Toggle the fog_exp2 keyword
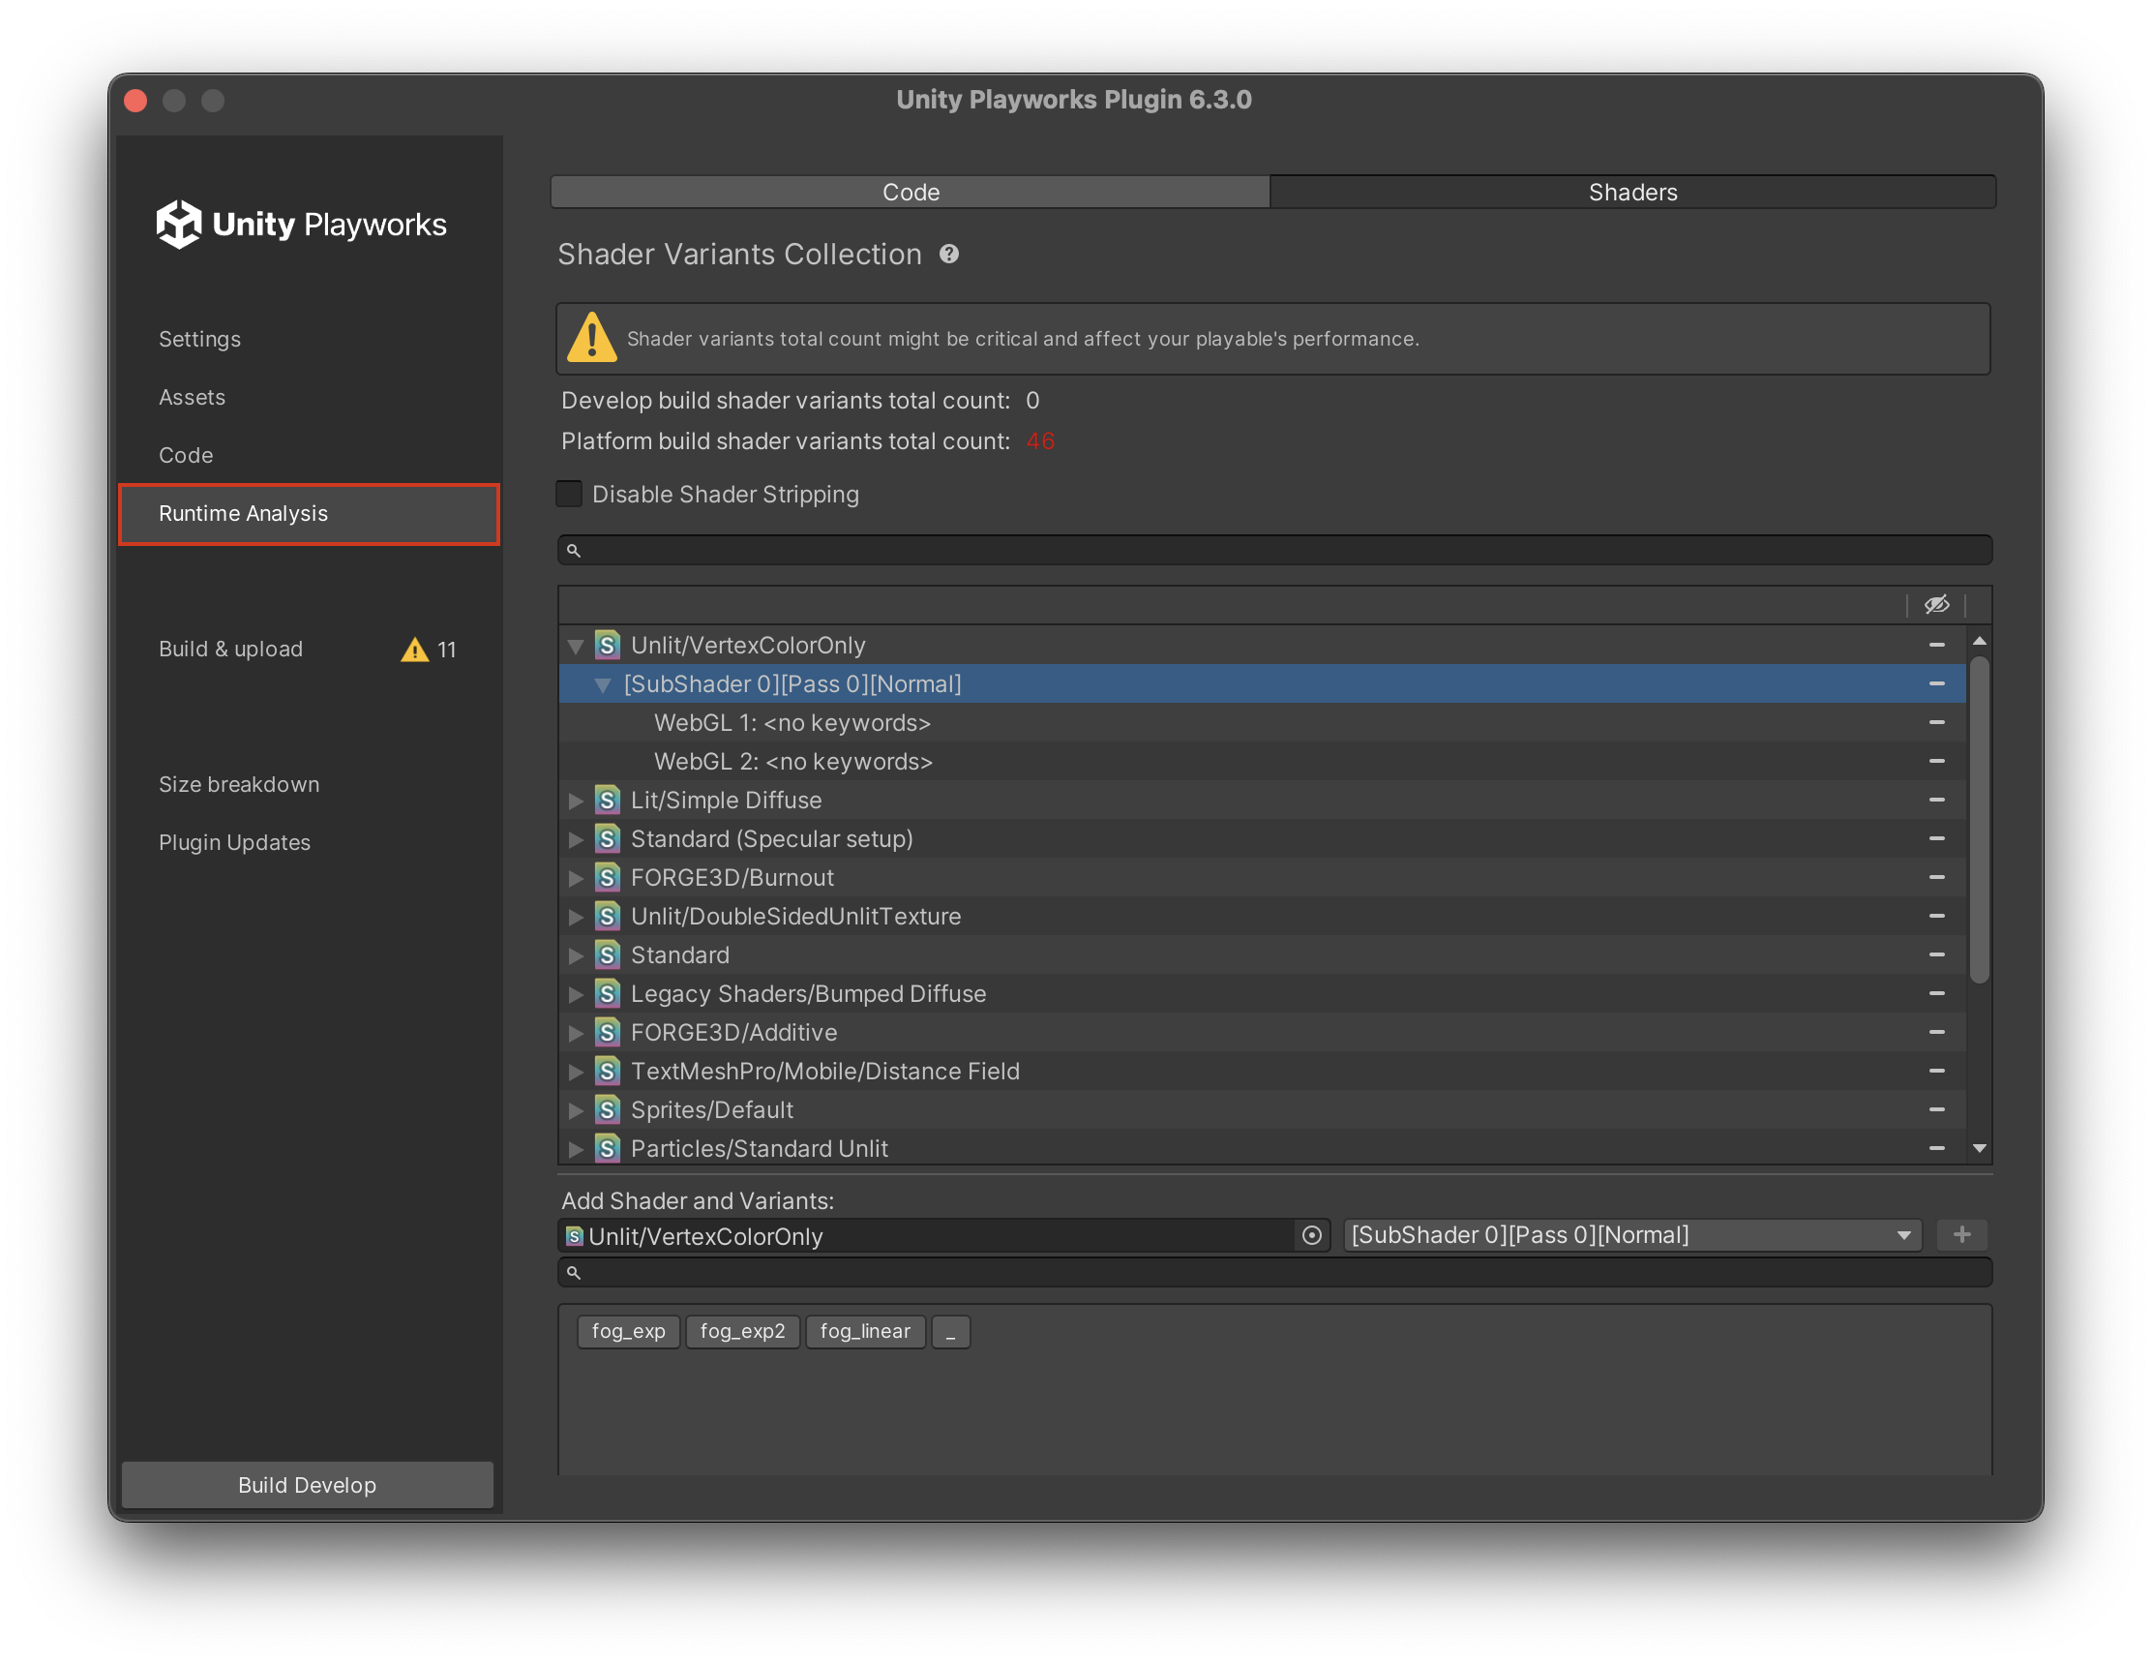This screenshot has height=1665, width=2152. [742, 1332]
